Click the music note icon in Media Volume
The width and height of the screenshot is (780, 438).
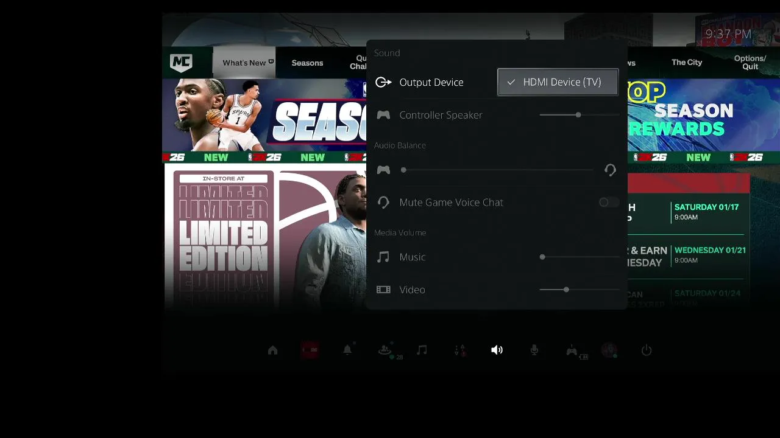(383, 257)
